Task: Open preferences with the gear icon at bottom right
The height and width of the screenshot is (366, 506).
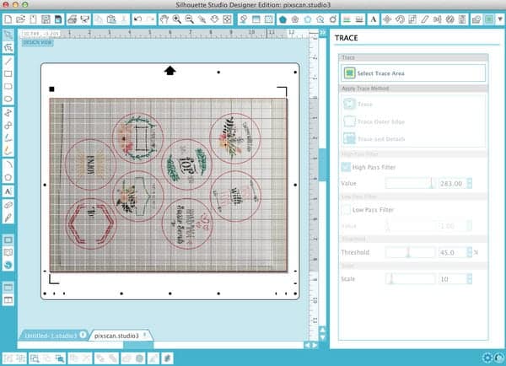Action: point(487,358)
